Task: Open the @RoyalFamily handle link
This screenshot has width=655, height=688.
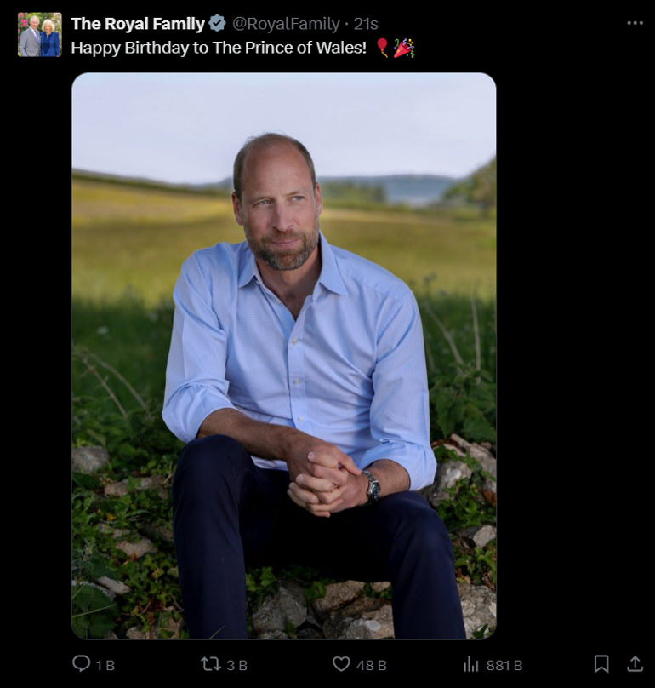Action: point(286,24)
